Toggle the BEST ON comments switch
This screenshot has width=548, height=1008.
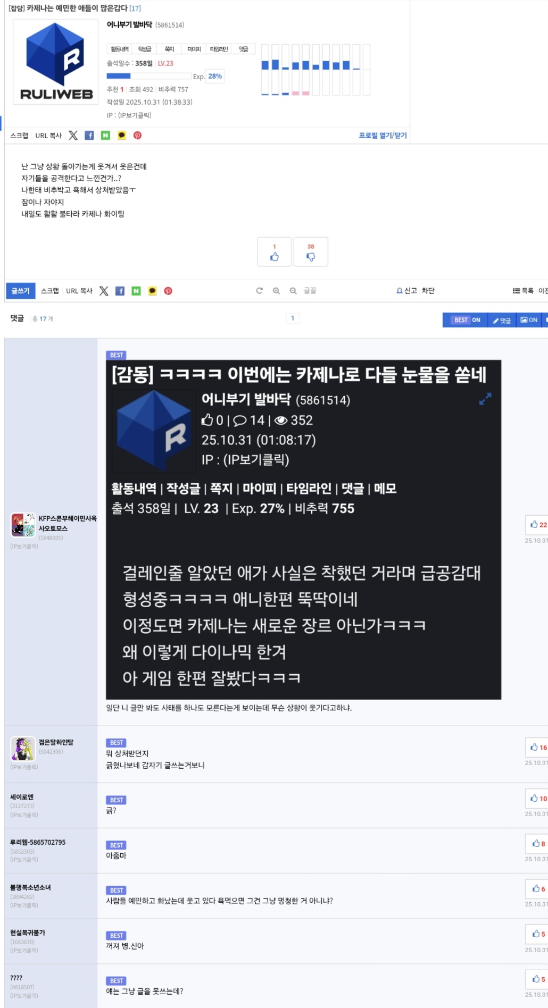[x=466, y=320]
